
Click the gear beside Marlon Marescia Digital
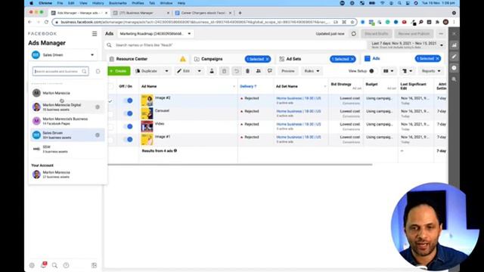(x=98, y=107)
